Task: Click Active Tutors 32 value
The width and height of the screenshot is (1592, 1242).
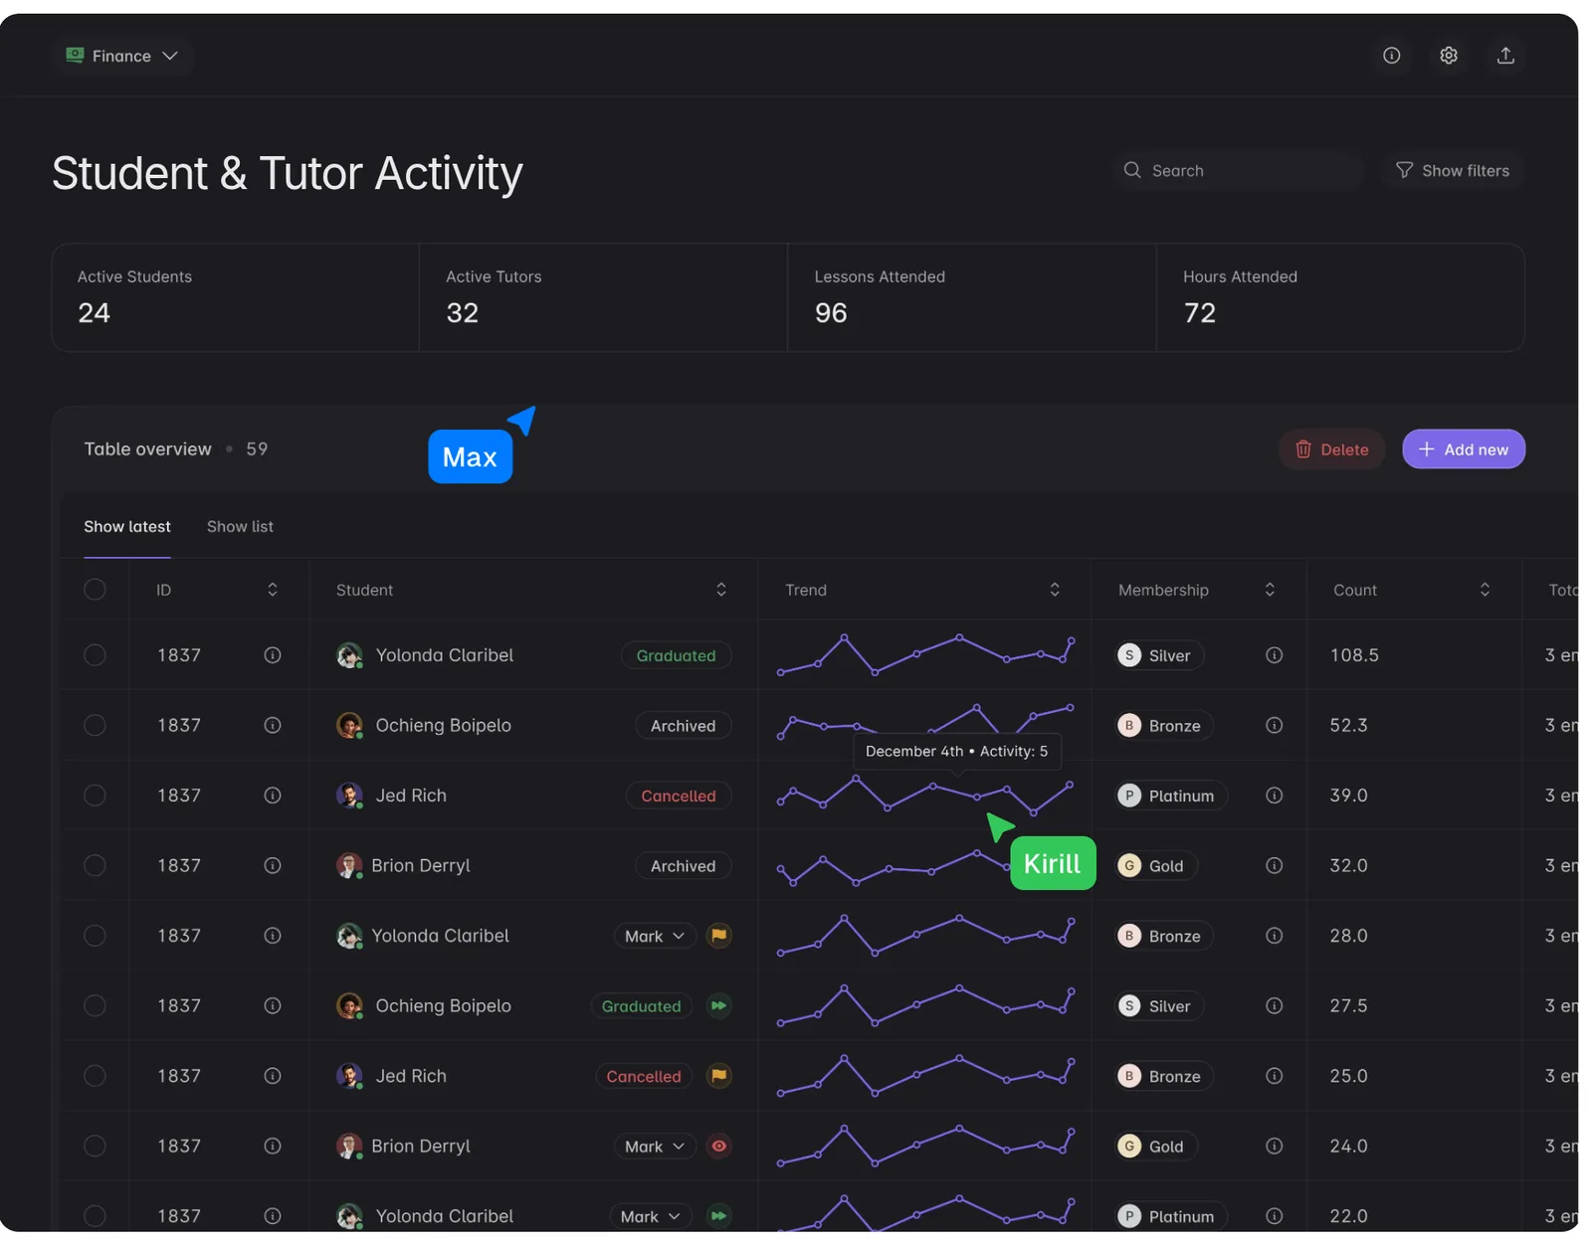Action: click(463, 313)
